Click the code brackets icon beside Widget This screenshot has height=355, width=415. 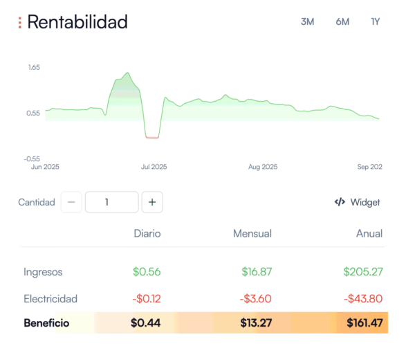(x=340, y=202)
